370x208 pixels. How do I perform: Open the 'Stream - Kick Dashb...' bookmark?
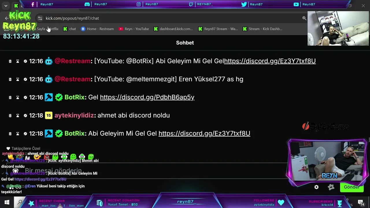coord(262,29)
